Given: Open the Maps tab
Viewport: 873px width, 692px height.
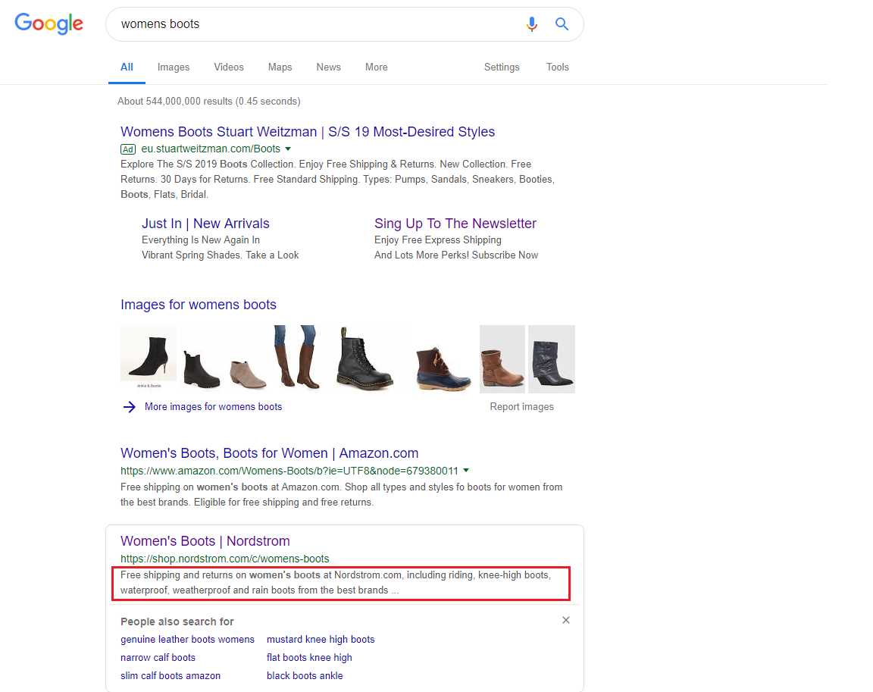Looking at the screenshot, I should 280,67.
